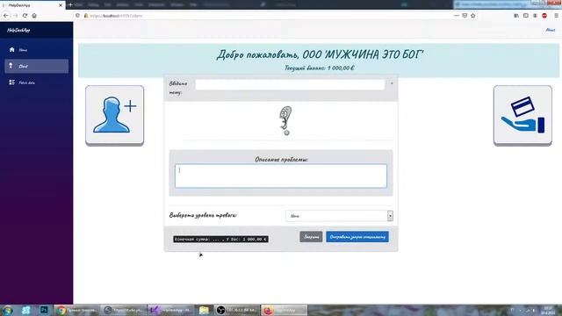
Task: Switch to the HelpDeskApp browser tab
Action: 32,5
